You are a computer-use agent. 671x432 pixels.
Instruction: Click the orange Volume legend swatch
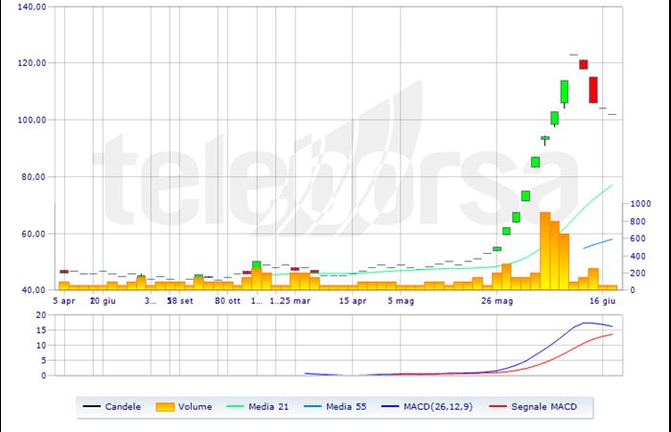[x=165, y=407]
